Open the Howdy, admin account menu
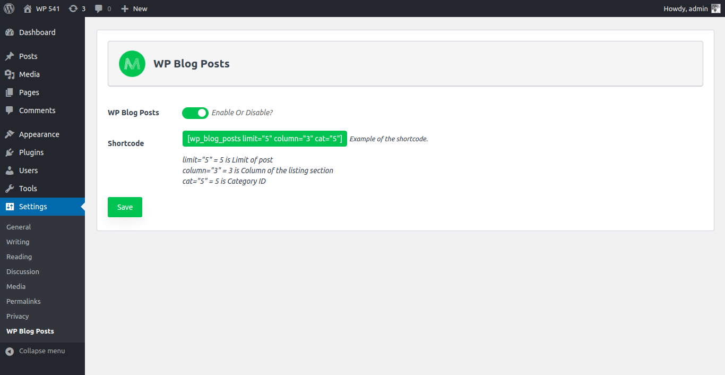 686,8
